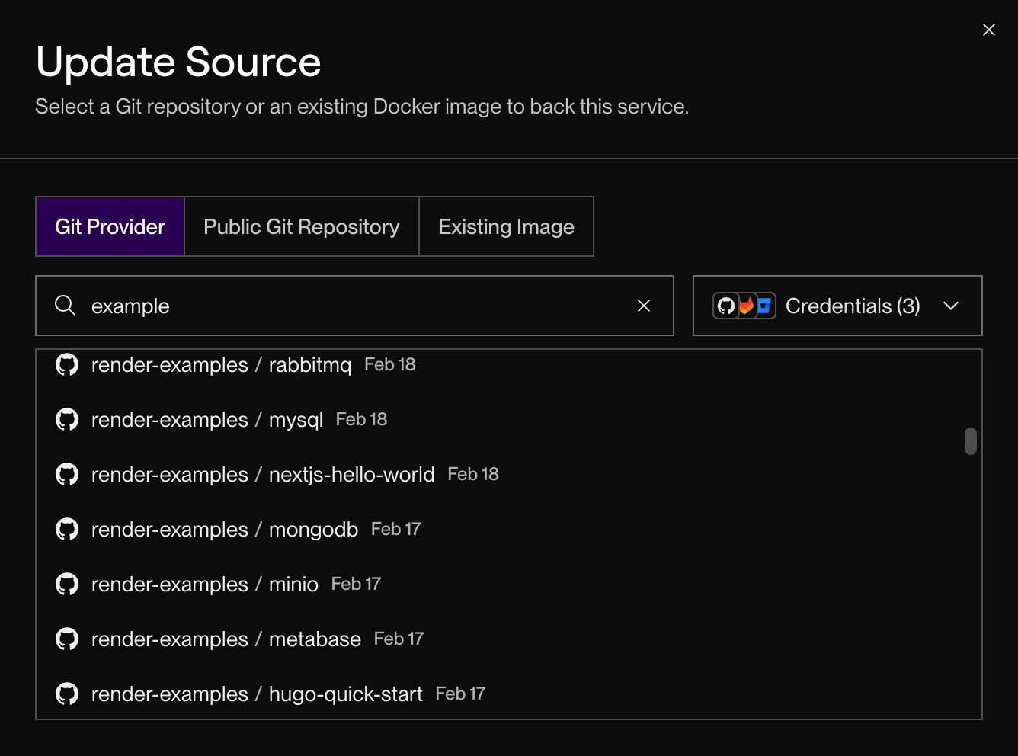Click the Feb 17 date beside hugo-quick-start
This screenshot has height=756, width=1018.
[460, 694]
